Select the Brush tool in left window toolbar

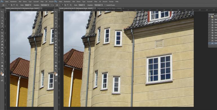[x=2, y=33]
